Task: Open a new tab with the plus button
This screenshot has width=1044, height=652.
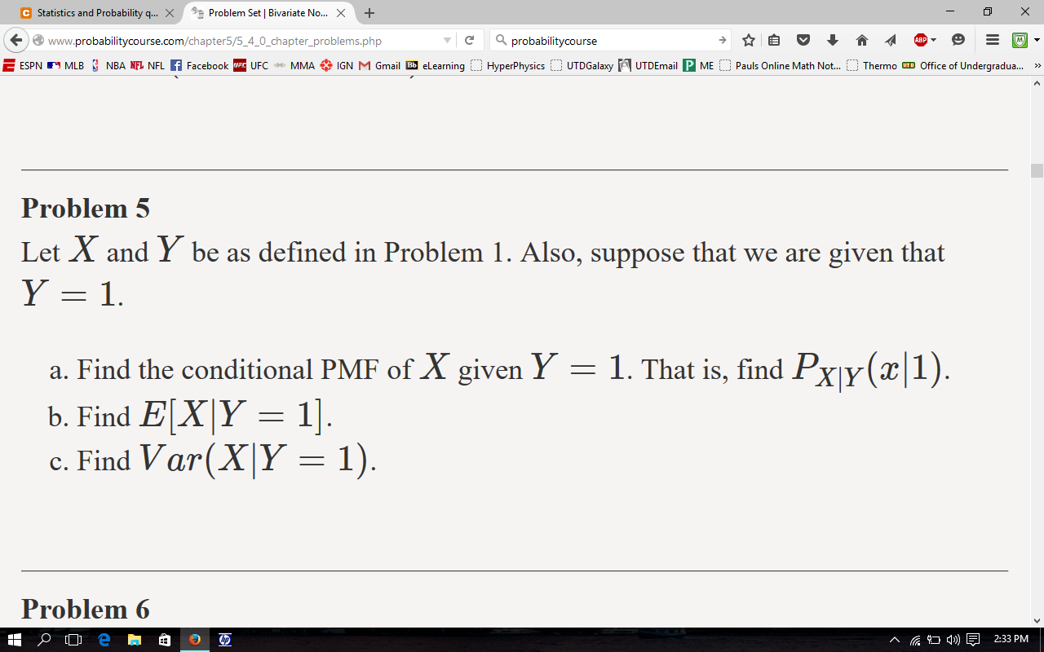Action: coord(369,13)
